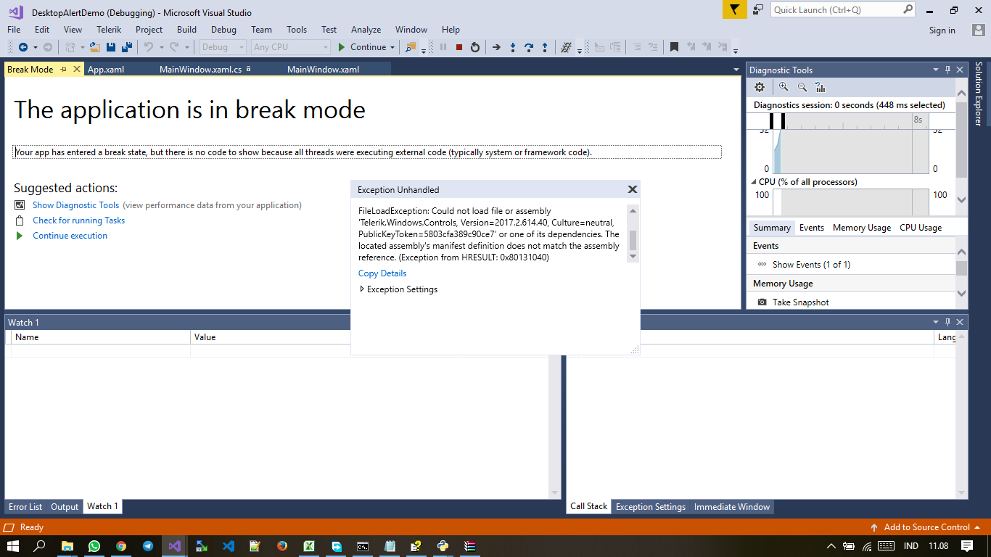The image size is (991, 557).
Task: Open the document tab list dropdown arrow
Action: pyautogui.click(x=736, y=70)
